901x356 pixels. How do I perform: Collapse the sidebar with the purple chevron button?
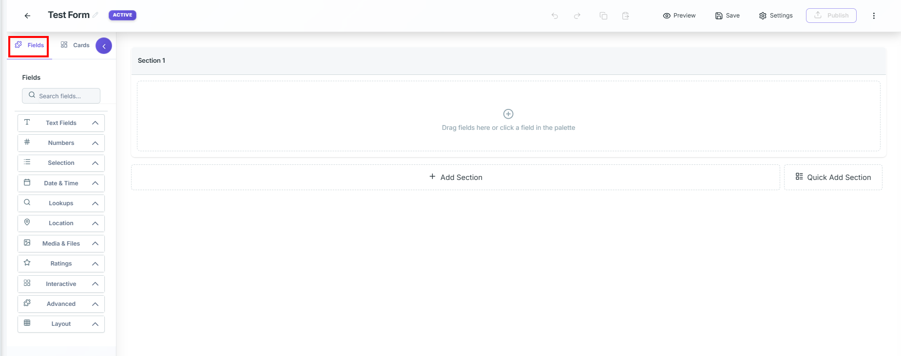pos(104,46)
